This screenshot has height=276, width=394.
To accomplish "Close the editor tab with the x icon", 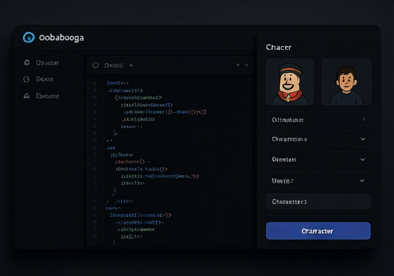I will pyautogui.click(x=246, y=65).
